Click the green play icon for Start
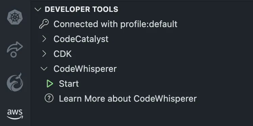The height and width of the screenshot is (126, 253). pos(50,84)
